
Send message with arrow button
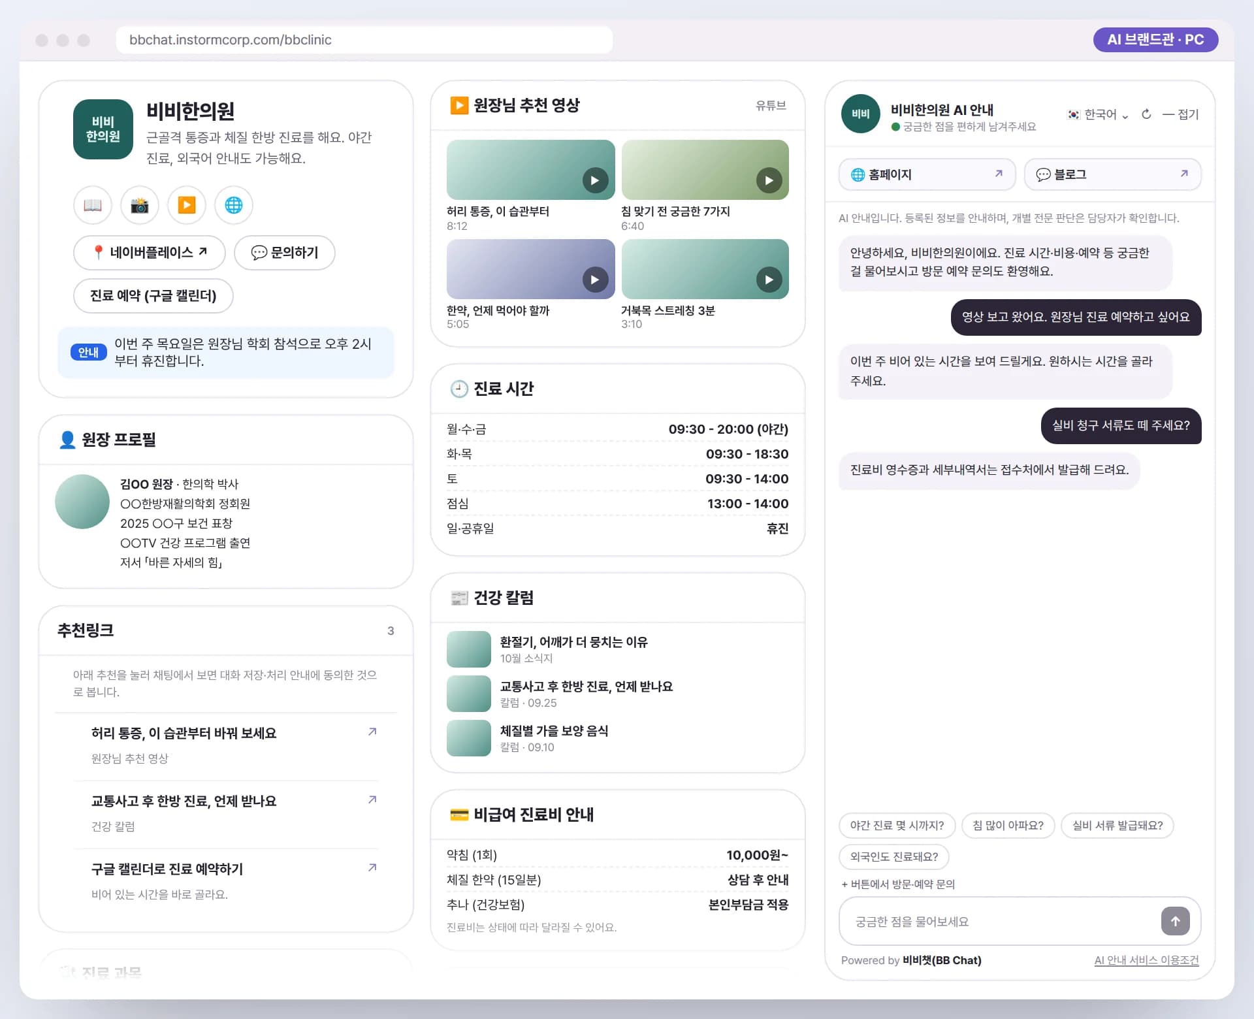[x=1175, y=921]
